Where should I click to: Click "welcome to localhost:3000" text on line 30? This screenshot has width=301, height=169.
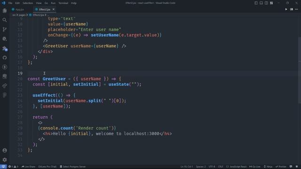(127, 134)
